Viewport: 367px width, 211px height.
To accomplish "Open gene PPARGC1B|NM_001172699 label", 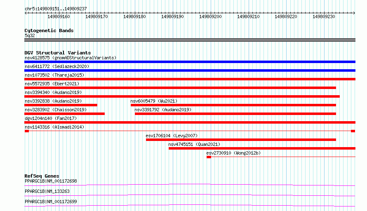I will point(51,202).
